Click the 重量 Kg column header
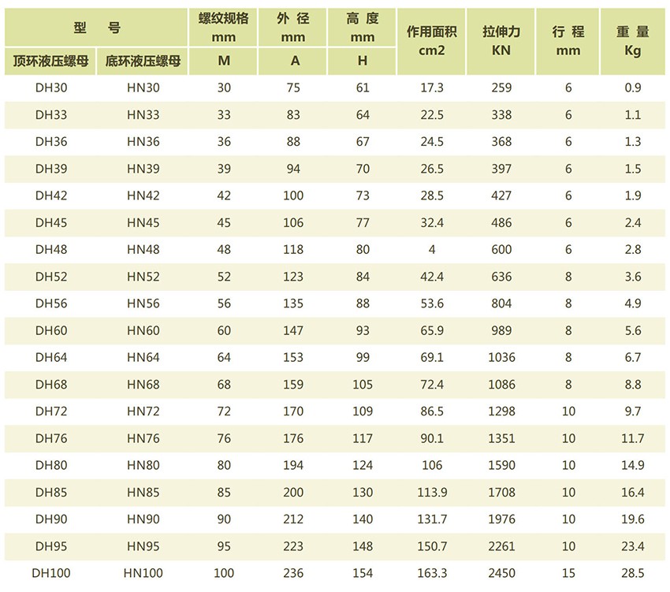The image size is (670, 592). click(633, 41)
